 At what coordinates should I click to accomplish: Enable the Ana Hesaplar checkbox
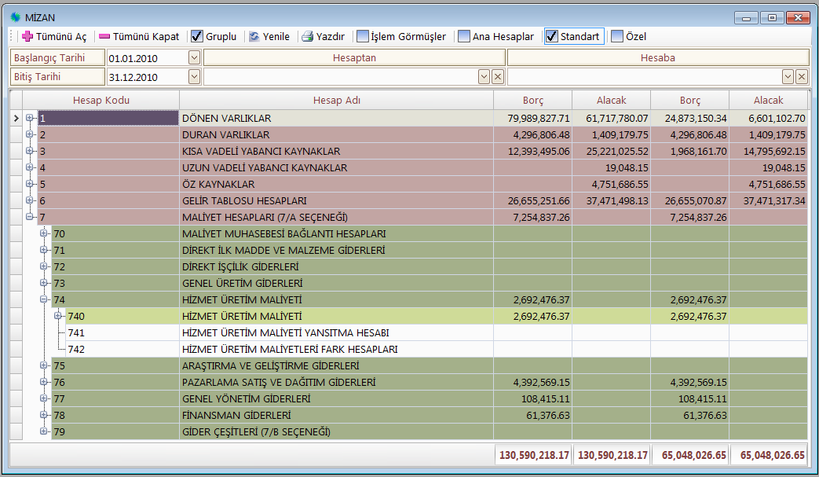coord(464,36)
